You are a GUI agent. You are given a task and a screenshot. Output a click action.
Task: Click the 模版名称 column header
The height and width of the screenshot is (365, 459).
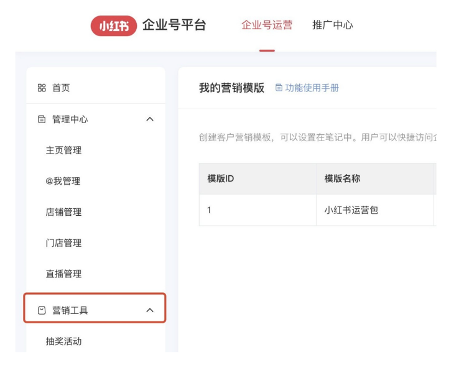[x=342, y=179]
